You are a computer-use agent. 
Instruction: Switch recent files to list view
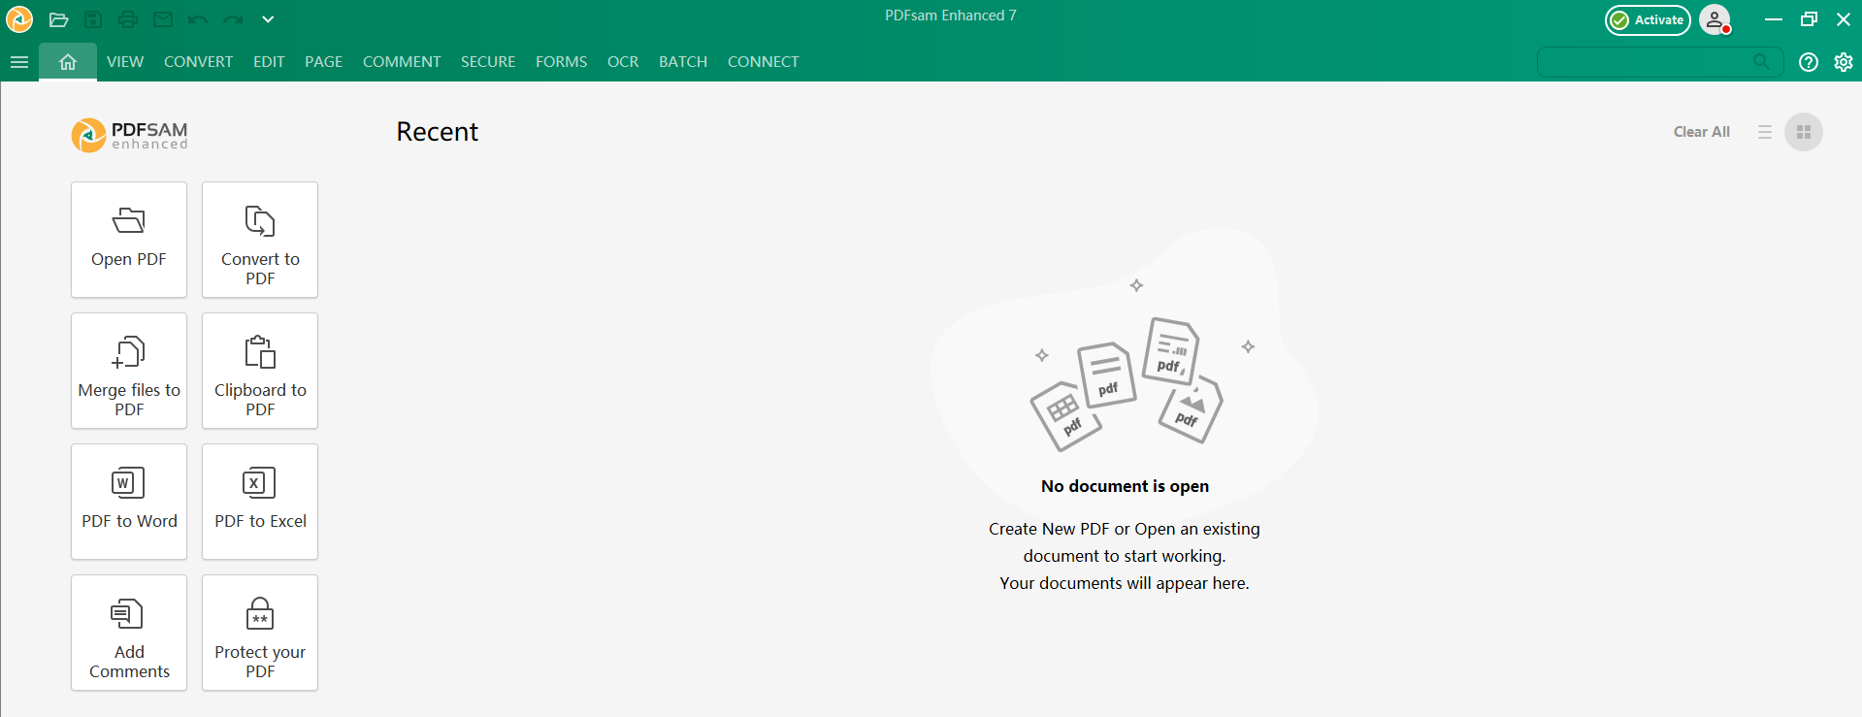coord(1765,132)
